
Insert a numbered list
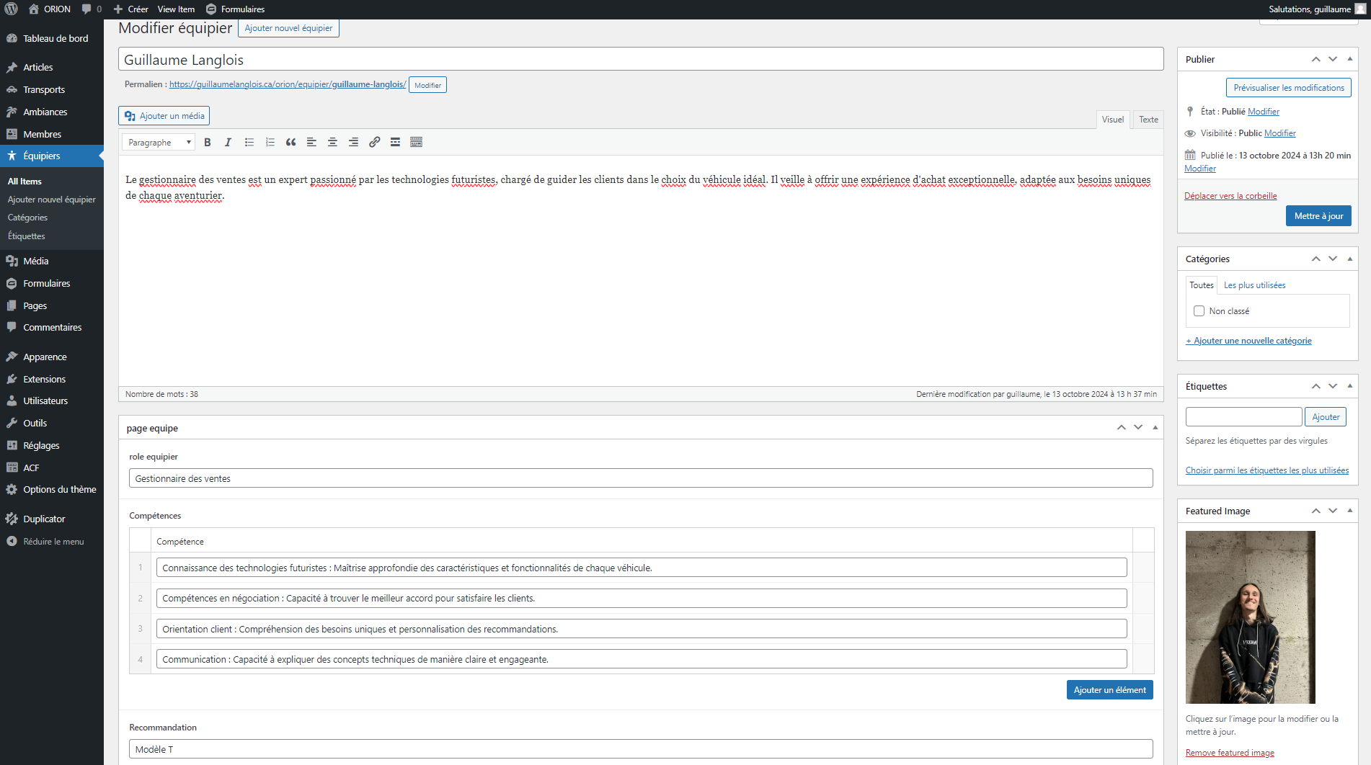point(270,142)
